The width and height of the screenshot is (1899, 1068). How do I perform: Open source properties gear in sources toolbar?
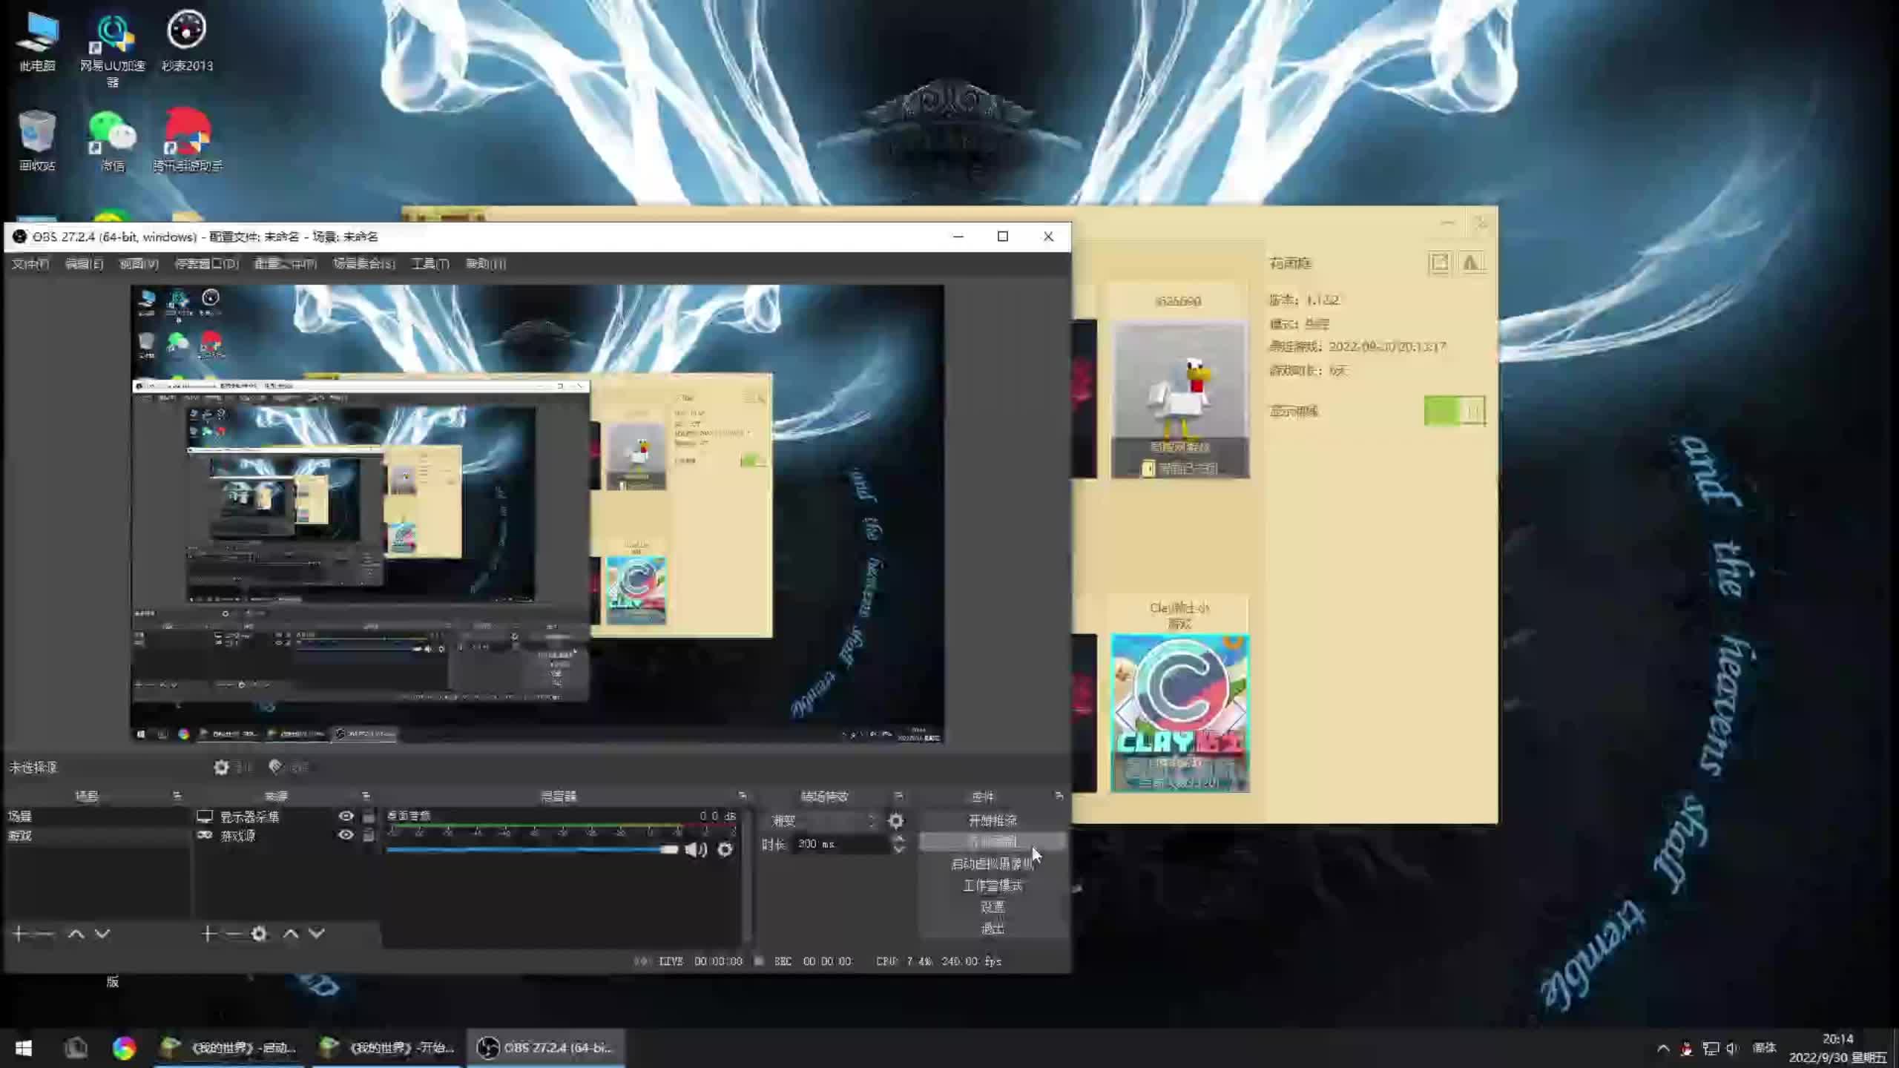coord(259,934)
